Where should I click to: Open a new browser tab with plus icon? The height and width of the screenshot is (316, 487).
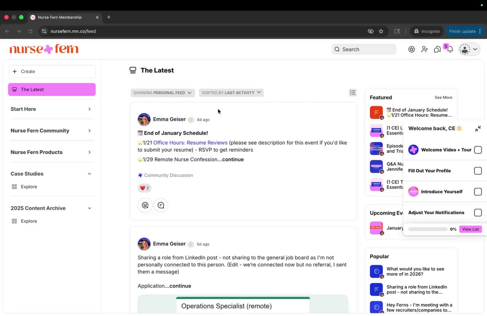click(109, 17)
